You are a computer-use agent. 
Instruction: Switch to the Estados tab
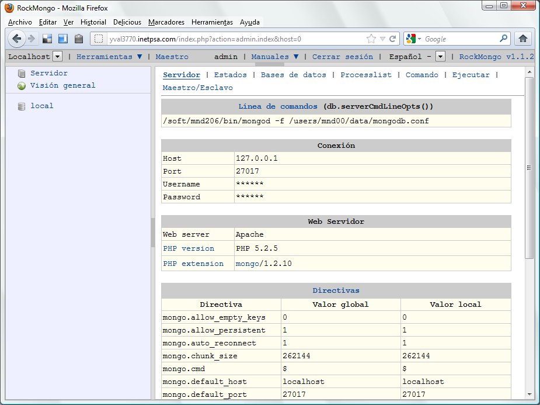[x=231, y=75]
